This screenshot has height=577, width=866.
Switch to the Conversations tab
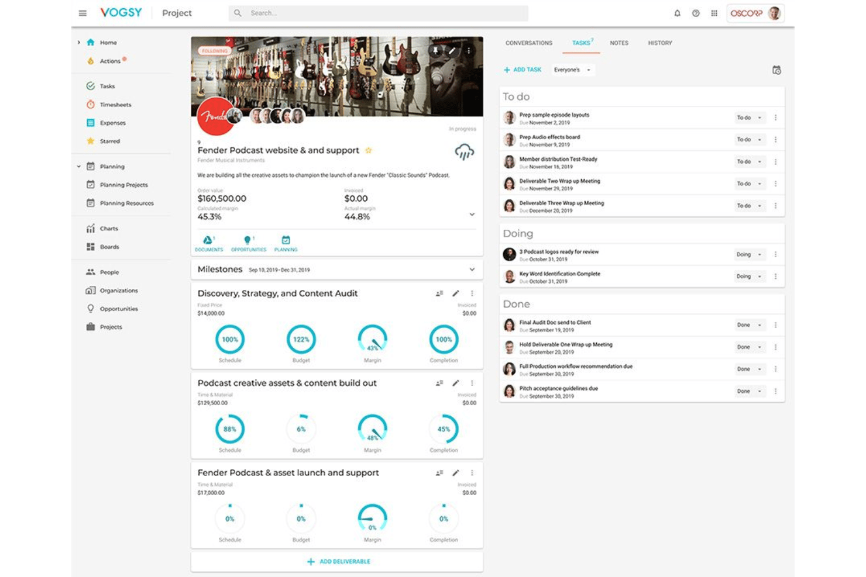[529, 43]
